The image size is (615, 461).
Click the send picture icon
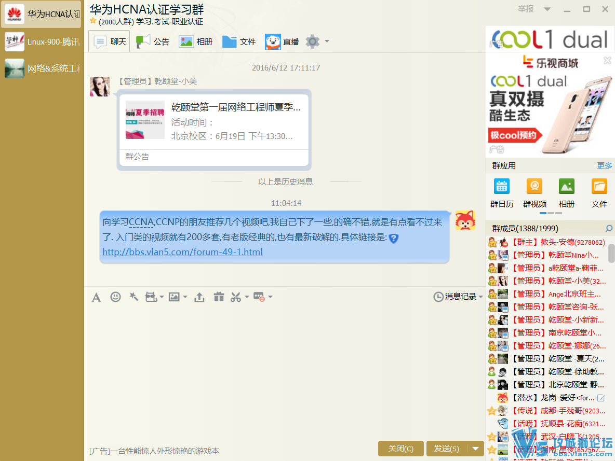pos(174,297)
